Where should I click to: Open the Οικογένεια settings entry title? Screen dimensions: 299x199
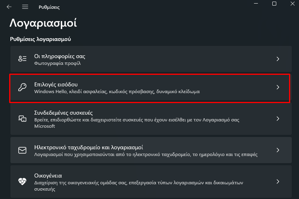[48, 176]
